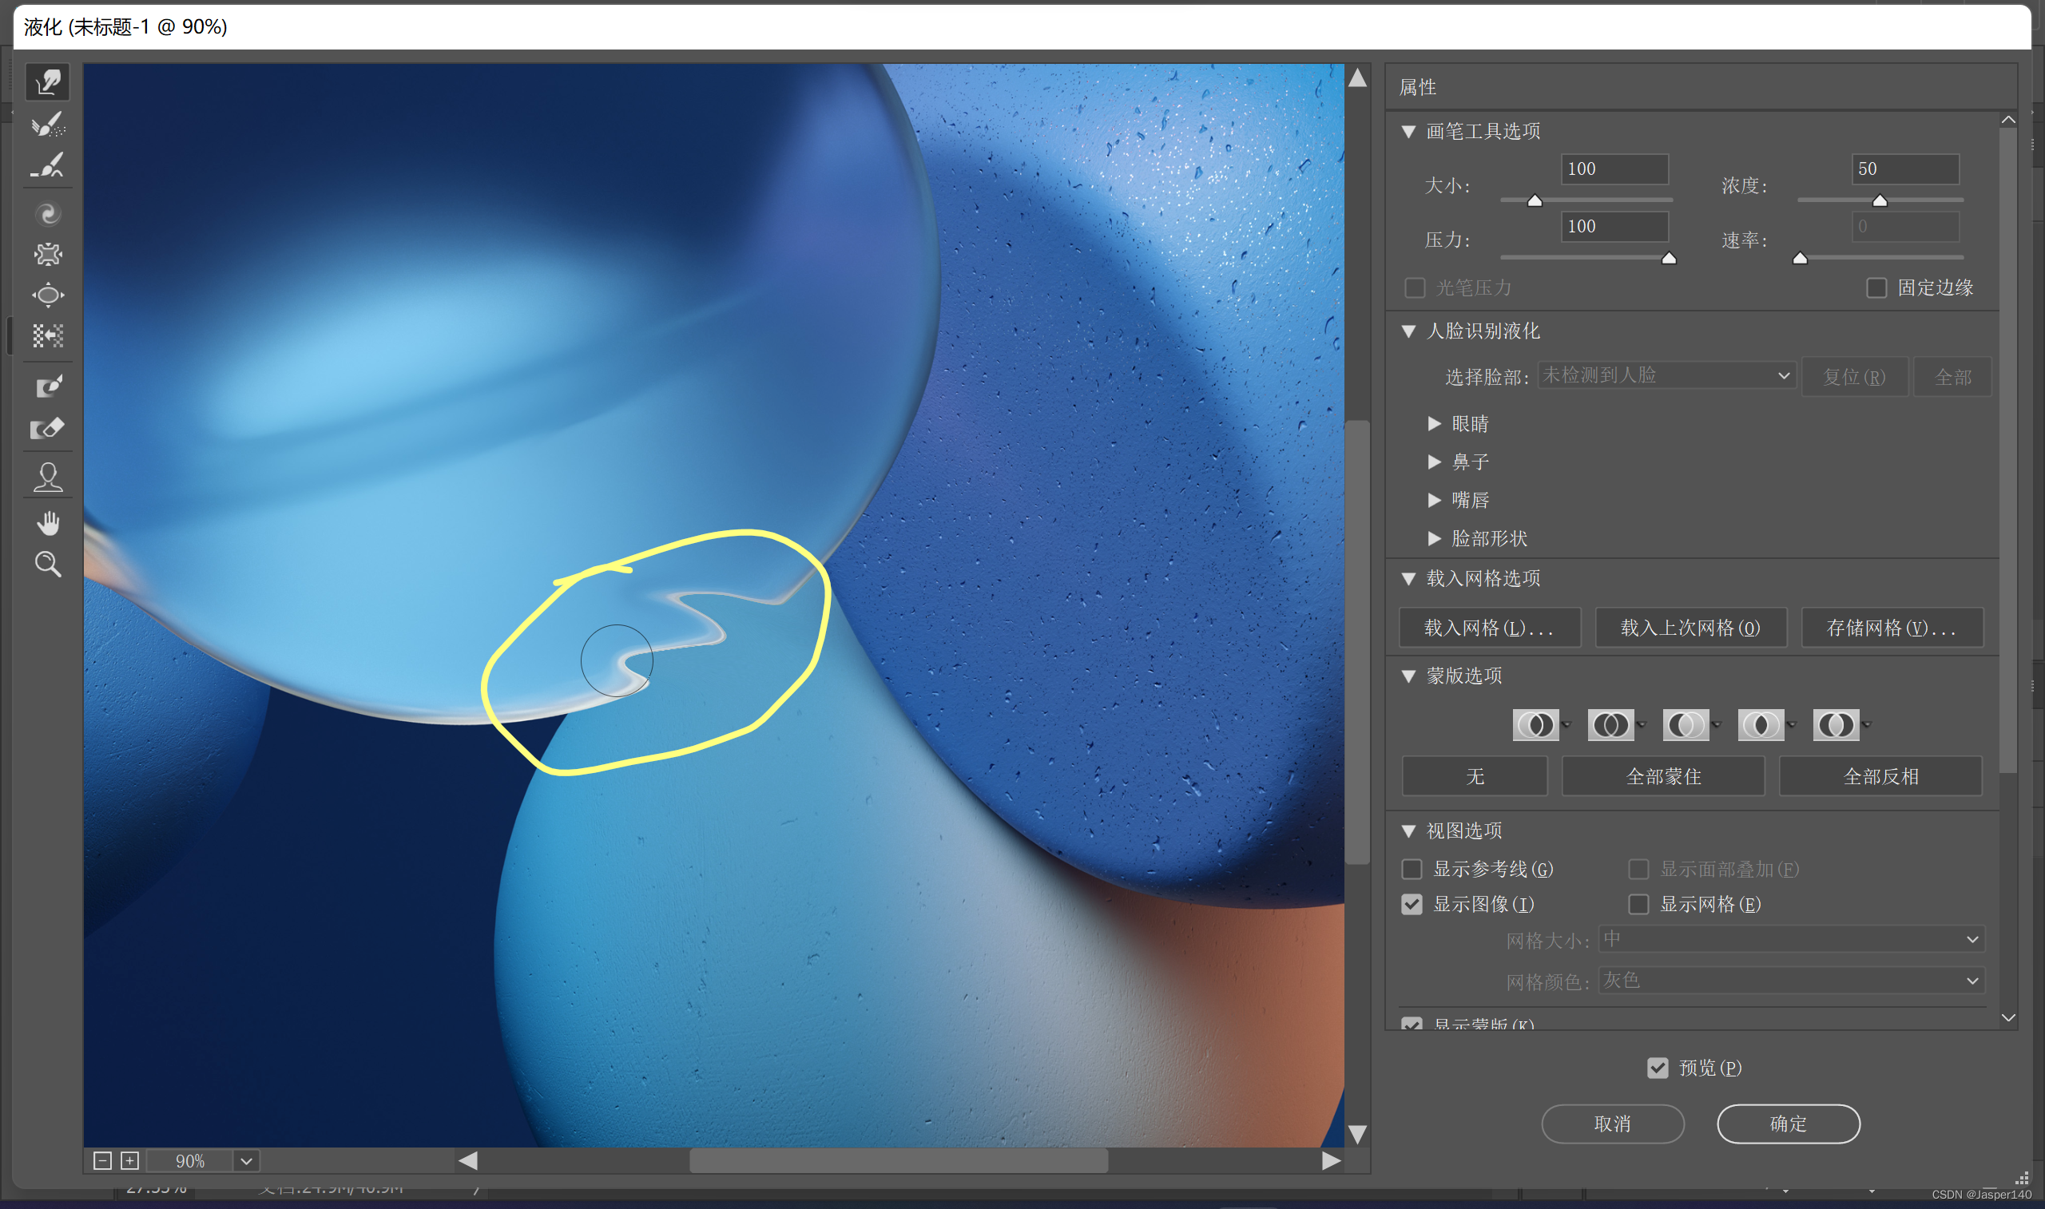Click the 取消 button
2045x1209 pixels.
1612,1124
